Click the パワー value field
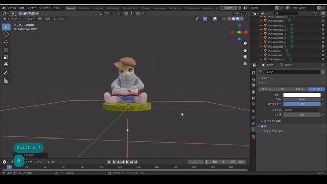327x184 pixels. (x=302, y=99)
